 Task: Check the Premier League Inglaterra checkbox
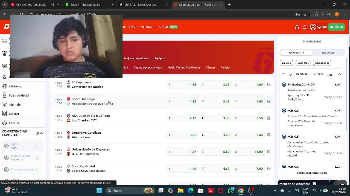click(38, 158)
